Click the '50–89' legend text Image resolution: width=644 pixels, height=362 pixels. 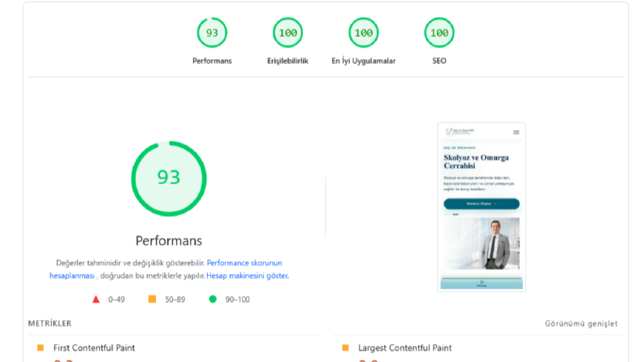click(175, 300)
